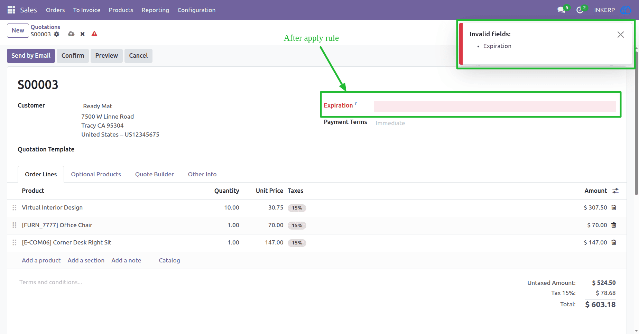Open the Catalog link
Screen dimensions: 639x334
click(x=169, y=260)
